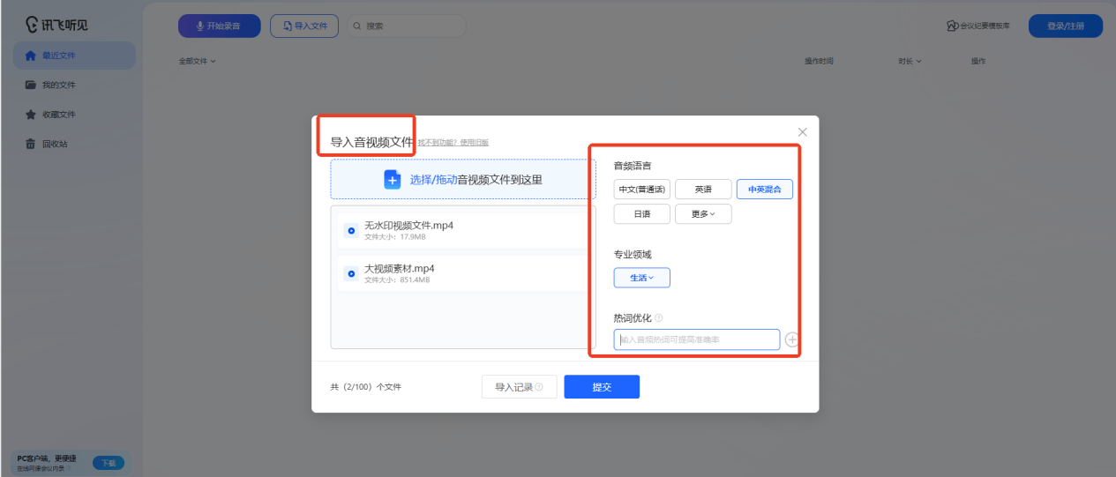Click the 讯飞听见 logo

pyautogui.click(x=57, y=25)
